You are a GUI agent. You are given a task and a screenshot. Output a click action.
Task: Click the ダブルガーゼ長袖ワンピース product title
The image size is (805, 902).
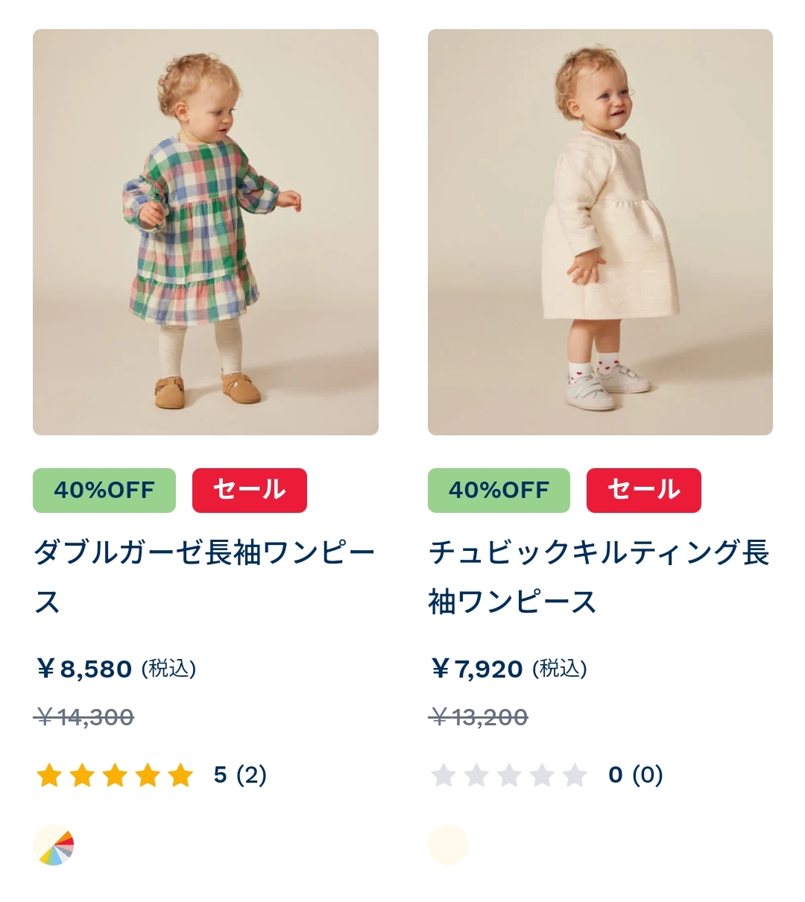205,577
